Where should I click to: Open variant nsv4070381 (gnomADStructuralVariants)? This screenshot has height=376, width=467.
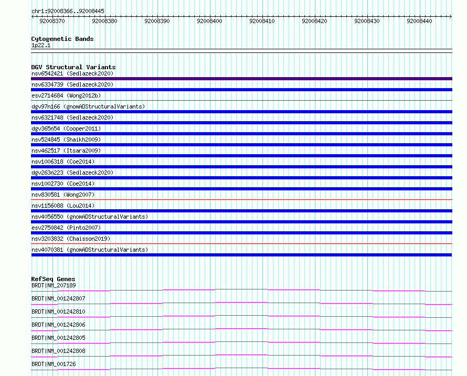[x=90, y=250]
